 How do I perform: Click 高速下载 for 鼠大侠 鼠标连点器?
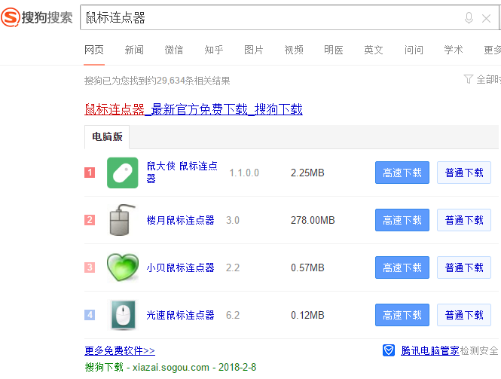[x=402, y=173]
